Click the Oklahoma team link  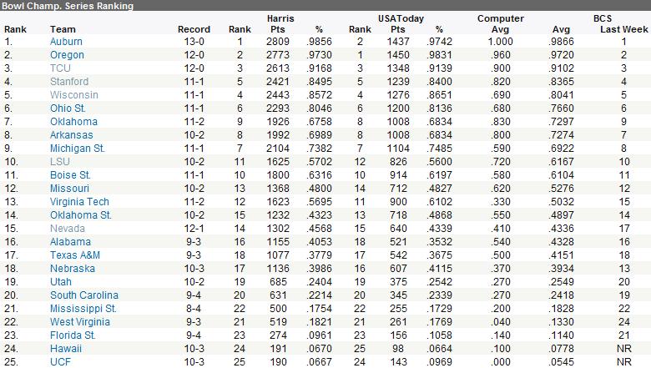pyautogui.click(x=73, y=121)
